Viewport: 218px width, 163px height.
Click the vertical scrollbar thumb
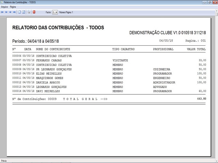217,14
